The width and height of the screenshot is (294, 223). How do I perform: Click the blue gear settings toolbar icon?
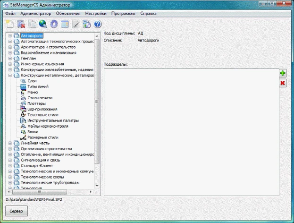coord(54,24)
